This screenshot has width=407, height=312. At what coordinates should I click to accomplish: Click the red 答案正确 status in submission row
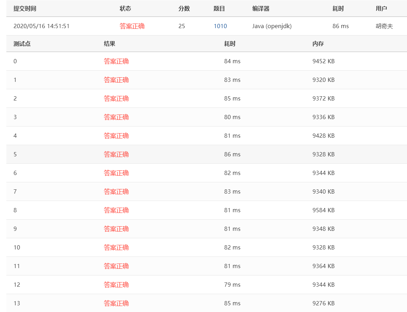(132, 26)
